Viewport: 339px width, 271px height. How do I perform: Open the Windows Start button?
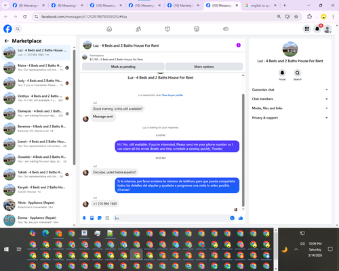point(6,249)
